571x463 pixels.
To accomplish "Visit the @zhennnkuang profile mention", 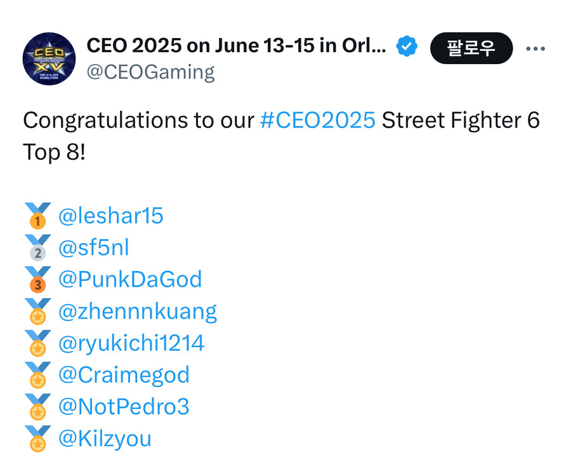I will coord(138,311).
